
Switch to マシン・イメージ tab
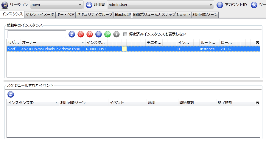tap(40, 15)
